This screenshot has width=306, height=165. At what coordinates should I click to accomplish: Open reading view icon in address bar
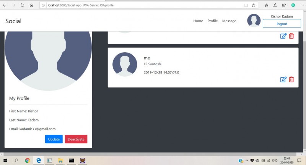(246, 5)
